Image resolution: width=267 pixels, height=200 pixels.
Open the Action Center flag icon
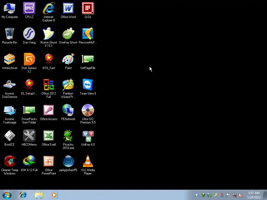(x=228, y=195)
